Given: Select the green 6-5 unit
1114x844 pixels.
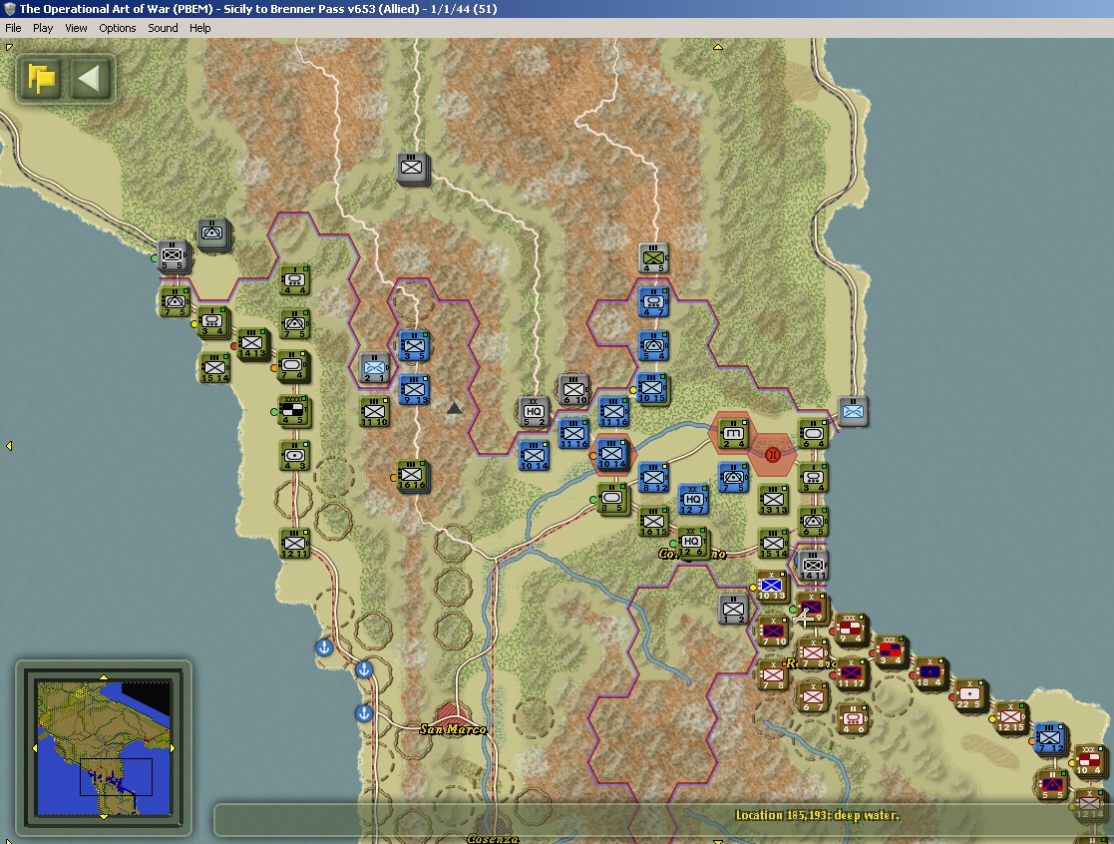Looking at the screenshot, I should tap(813, 522).
